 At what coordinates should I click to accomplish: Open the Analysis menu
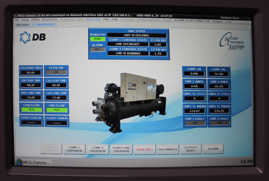[218, 21]
